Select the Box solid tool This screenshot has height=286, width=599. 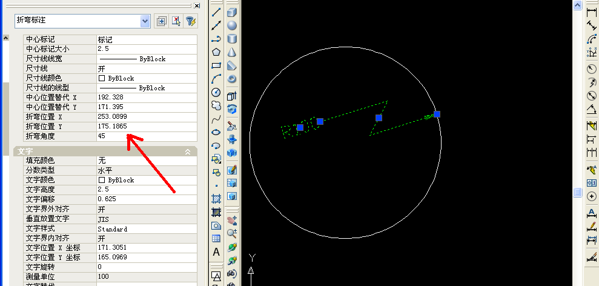point(232,12)
